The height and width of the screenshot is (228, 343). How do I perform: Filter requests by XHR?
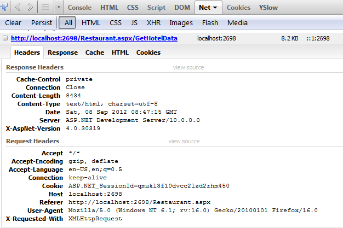(x=153, y=22)
